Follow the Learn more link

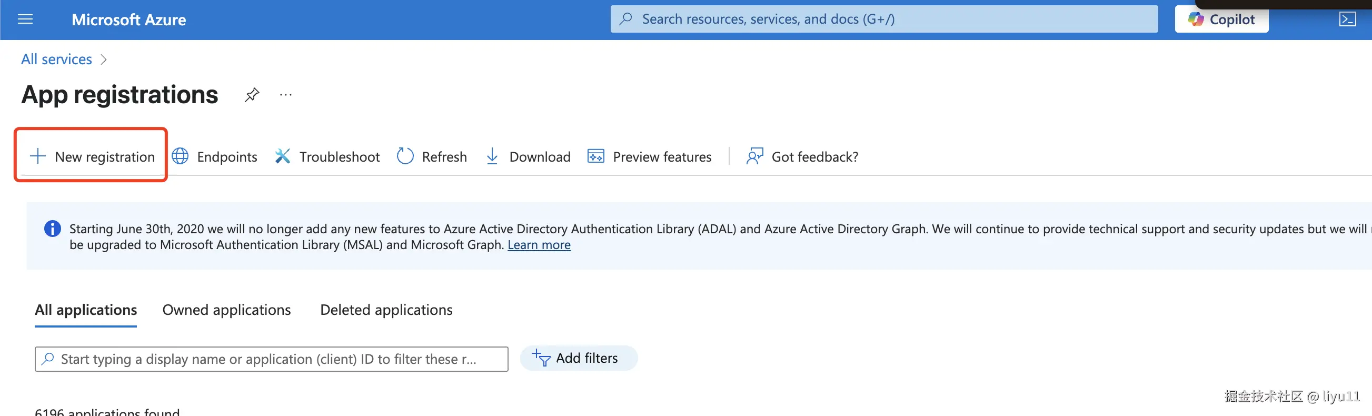[539, 245]
